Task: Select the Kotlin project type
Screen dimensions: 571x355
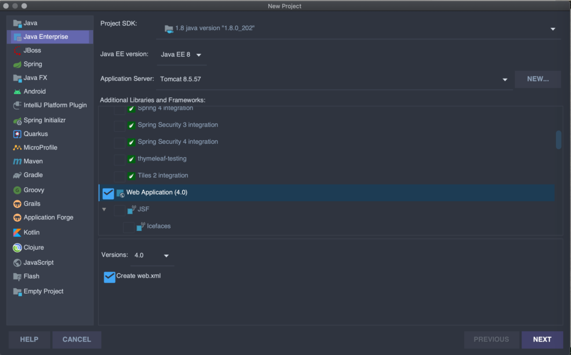Action: coord(50,232)
